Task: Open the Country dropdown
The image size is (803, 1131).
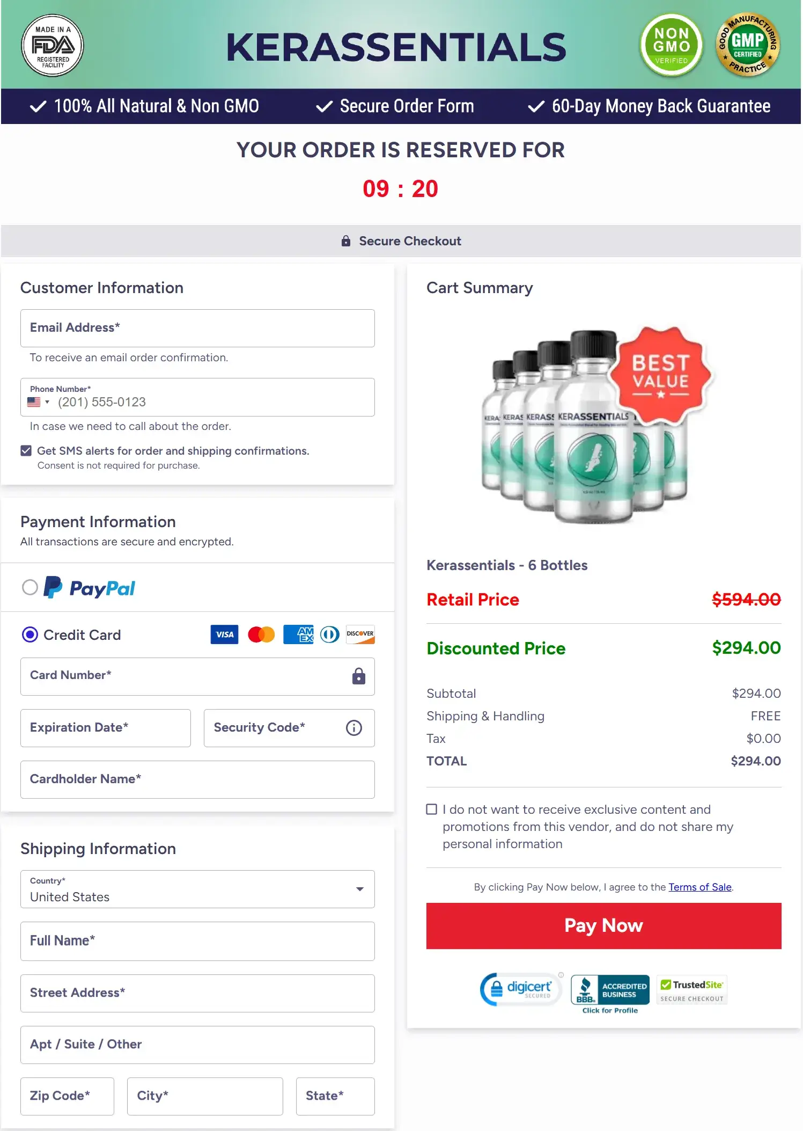Action: click(x=360, y=890)
